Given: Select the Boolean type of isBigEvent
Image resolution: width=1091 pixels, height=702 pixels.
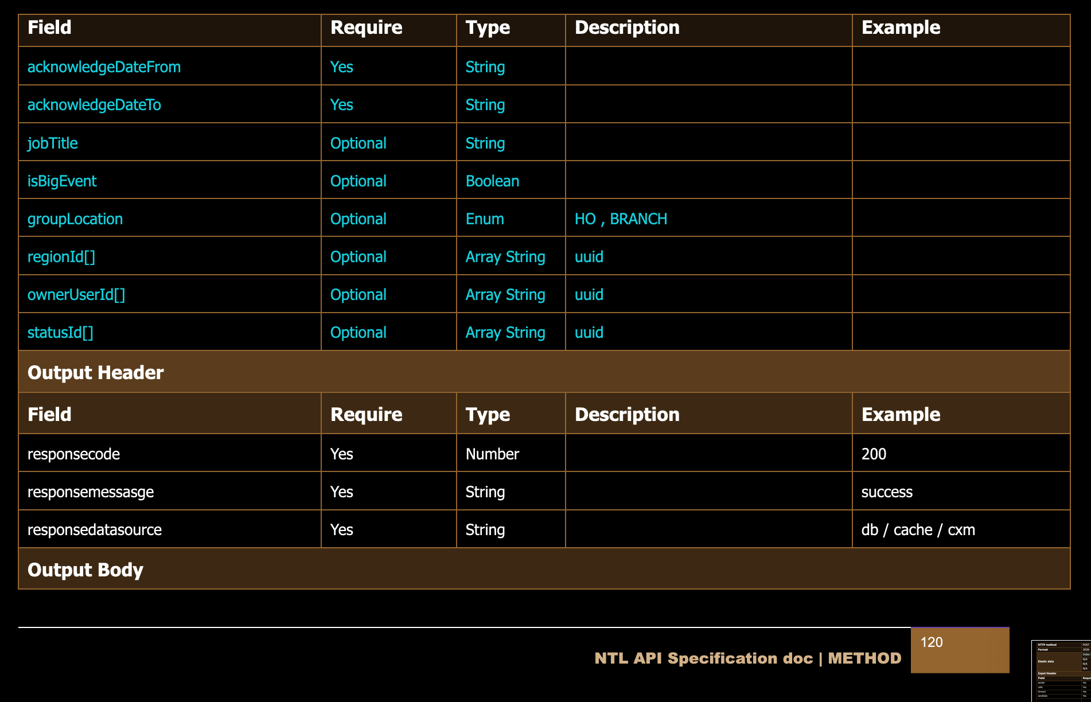Looking at the screenshot, I should click(x=492, y=181).
